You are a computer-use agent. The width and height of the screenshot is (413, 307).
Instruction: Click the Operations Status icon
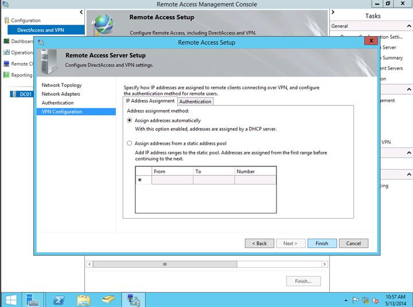point(6,52)
